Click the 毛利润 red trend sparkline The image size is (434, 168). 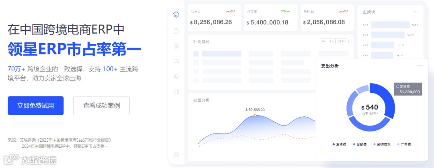point(344,12)
